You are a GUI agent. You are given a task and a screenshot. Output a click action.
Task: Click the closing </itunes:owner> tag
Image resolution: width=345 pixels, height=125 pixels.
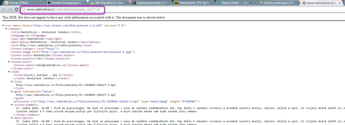(x=21, y=68)
